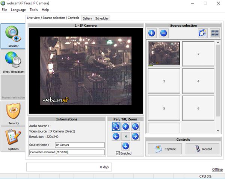Screen dimensions: 225x179
Task: Click the Source Name input field
Action: 80,145
